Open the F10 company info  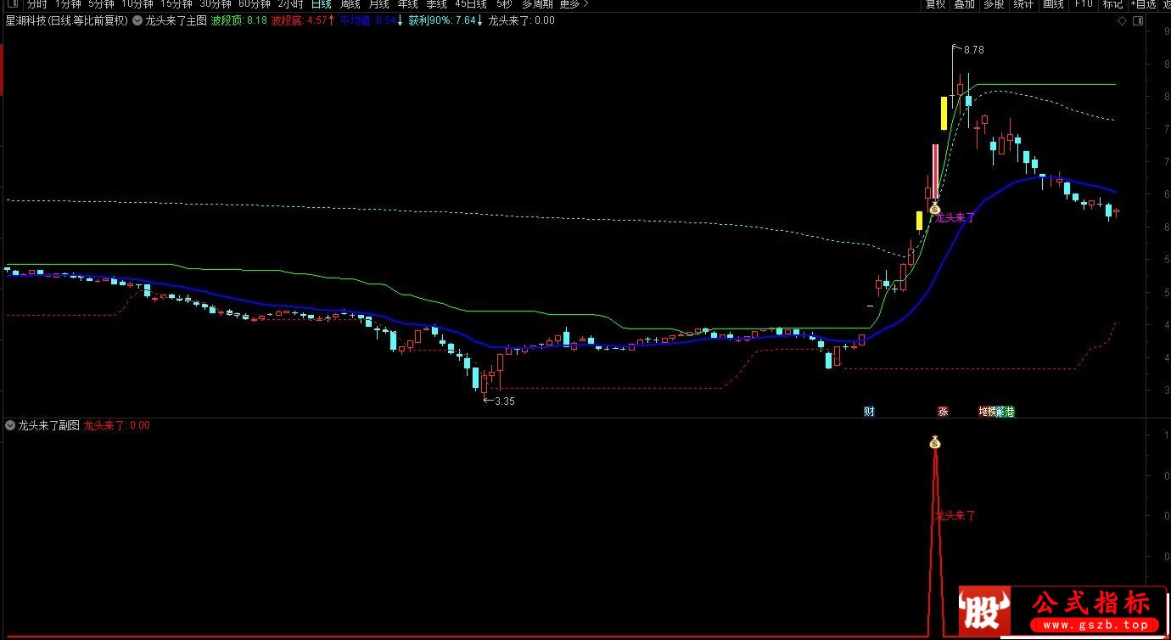pos(1084,4)
